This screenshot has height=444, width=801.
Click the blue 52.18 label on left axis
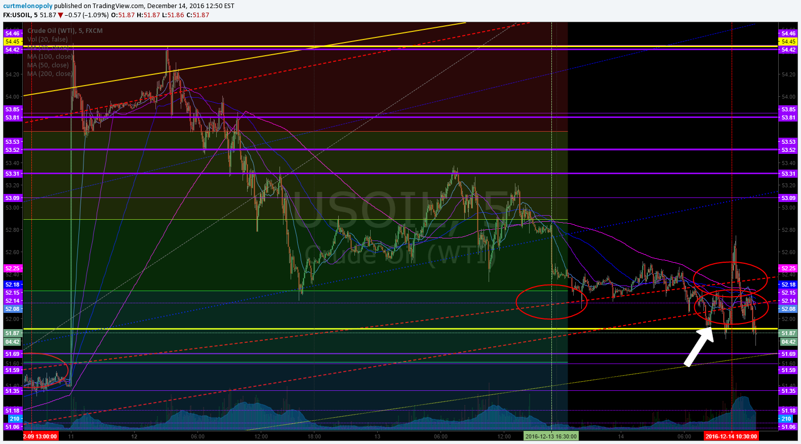13,285
